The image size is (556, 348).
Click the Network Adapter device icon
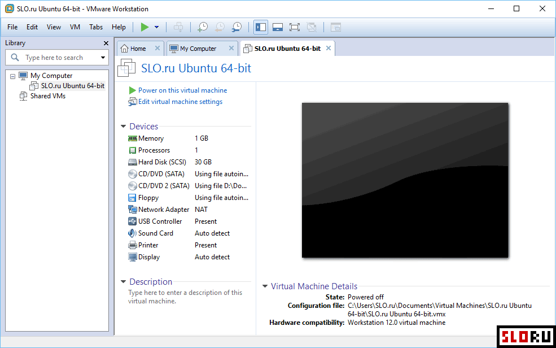pyautogui.click(x=132, y=209)
